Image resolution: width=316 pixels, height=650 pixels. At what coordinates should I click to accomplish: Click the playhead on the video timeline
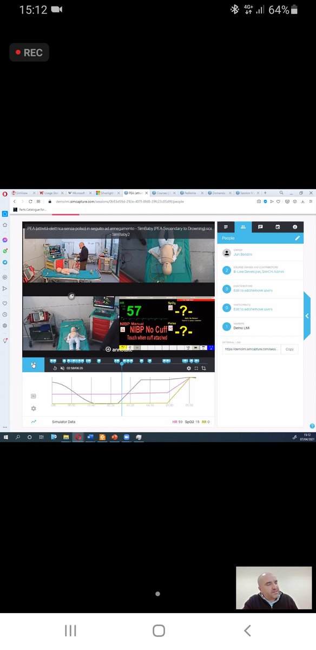point(122,364)
